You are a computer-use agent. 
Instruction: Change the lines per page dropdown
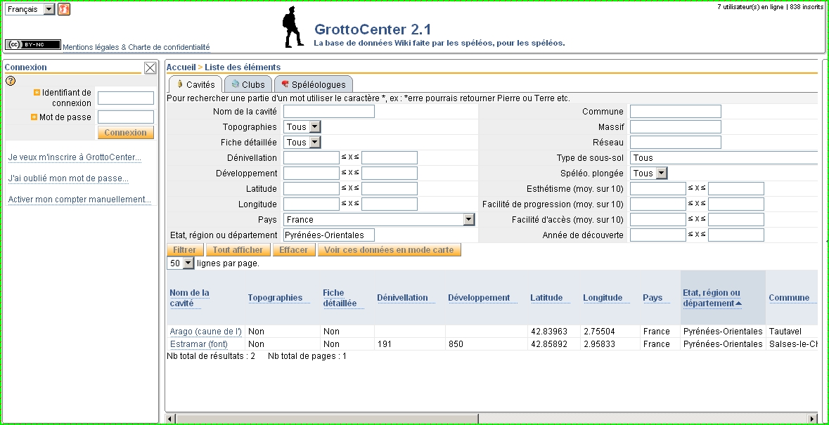(x=181, y=263)
